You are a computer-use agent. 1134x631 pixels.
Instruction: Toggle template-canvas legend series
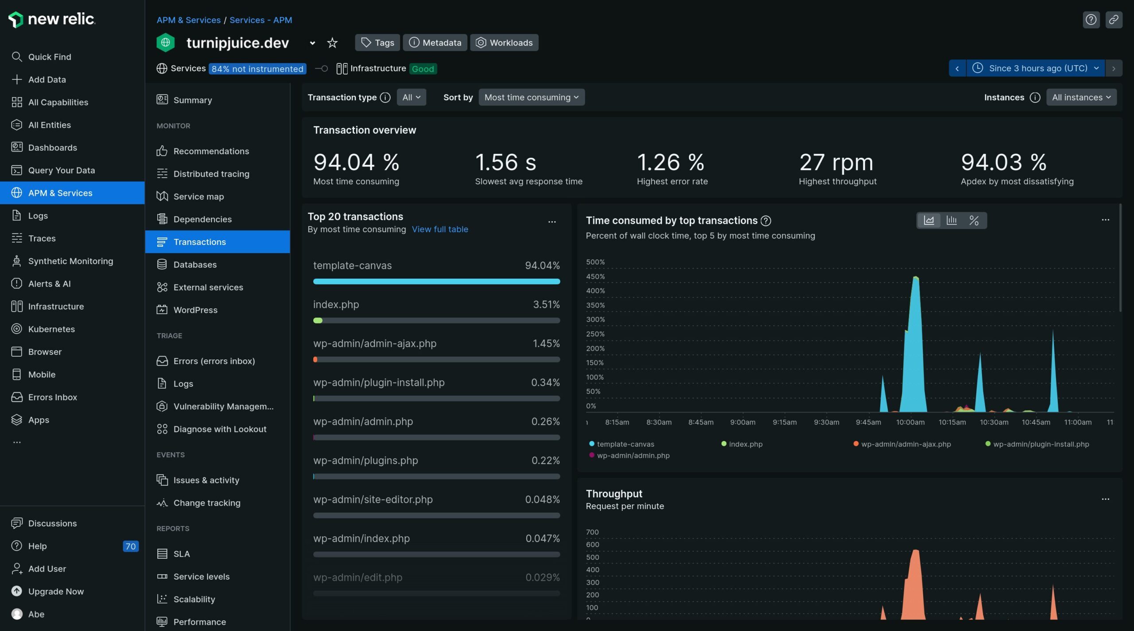pyautogui.click(x=621, y=444)
